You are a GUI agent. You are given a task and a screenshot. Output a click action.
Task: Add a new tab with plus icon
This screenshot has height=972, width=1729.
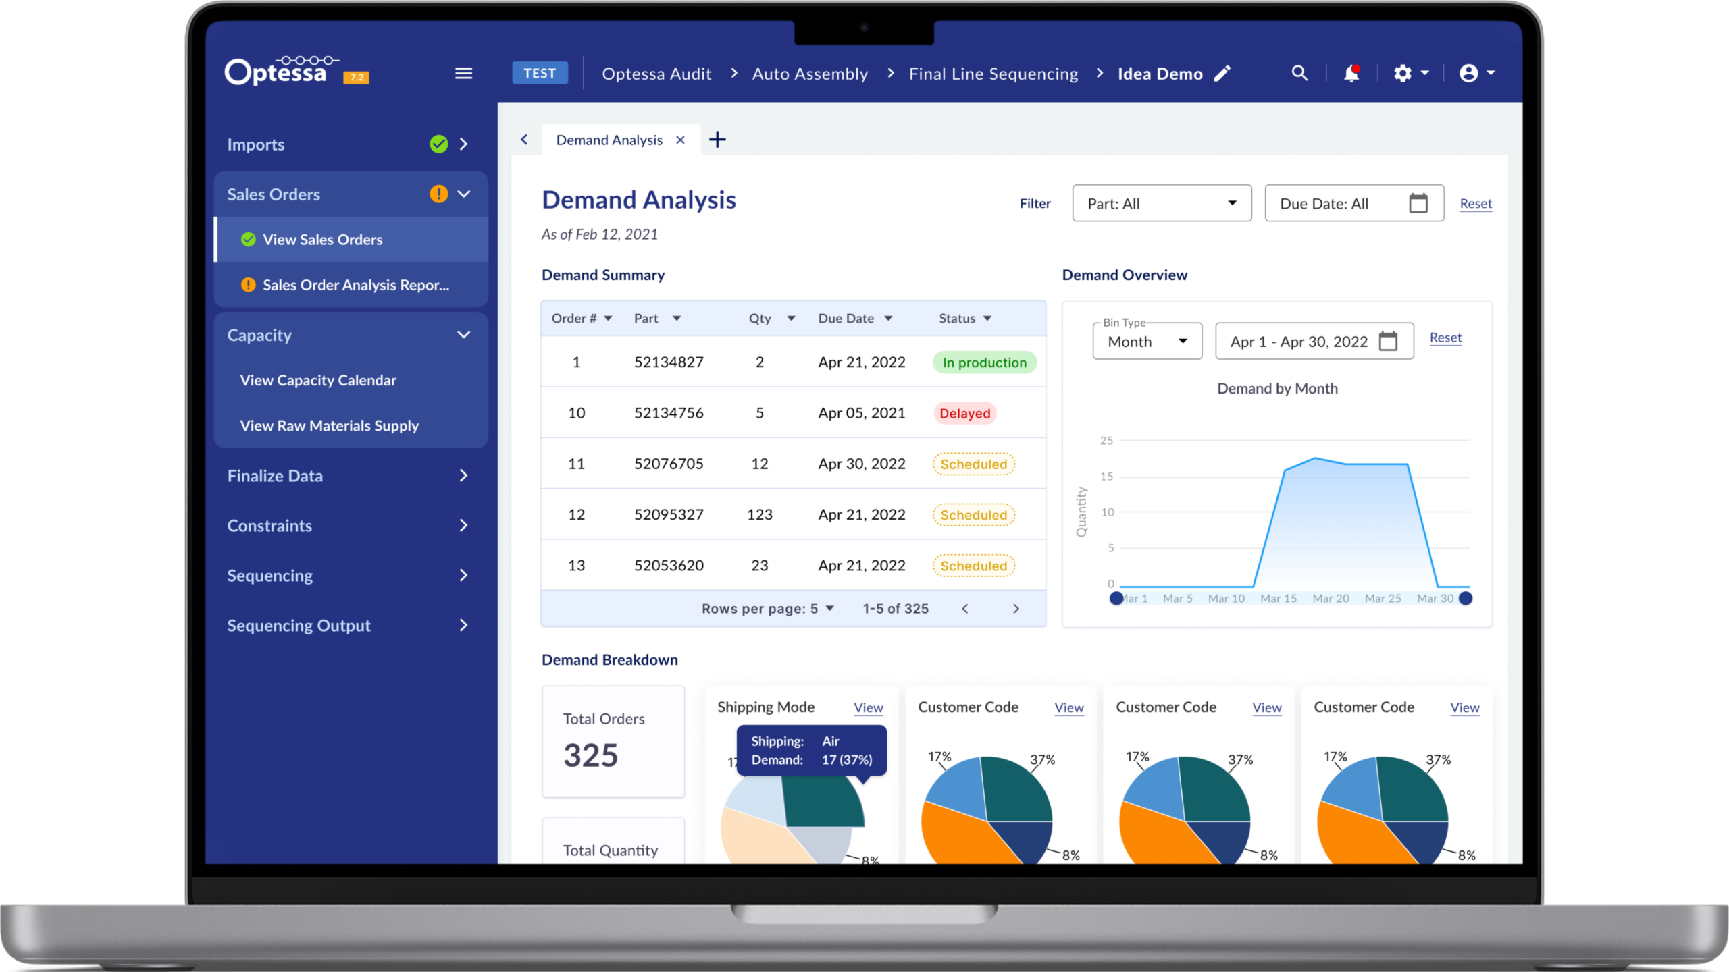click(x=717, y=140)
